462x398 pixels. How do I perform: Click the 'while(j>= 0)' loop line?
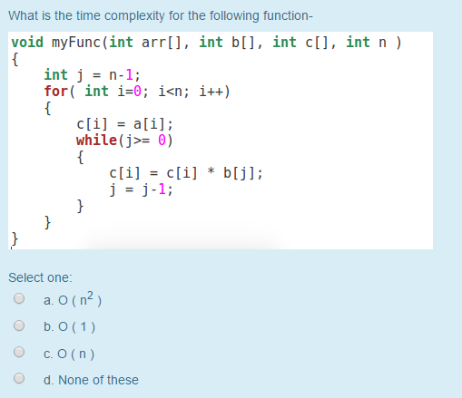pos(124,141)
